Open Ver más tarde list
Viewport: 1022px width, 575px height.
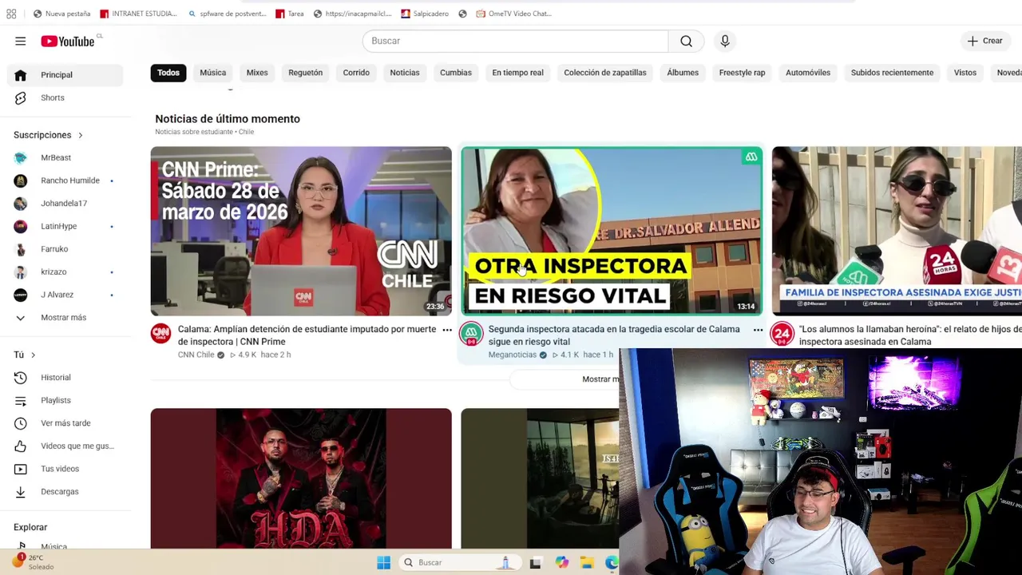(x=65, y=423)
